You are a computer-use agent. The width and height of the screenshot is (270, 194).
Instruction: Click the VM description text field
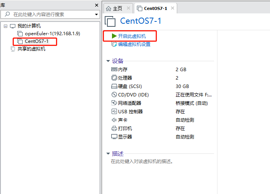click(142, 161)
